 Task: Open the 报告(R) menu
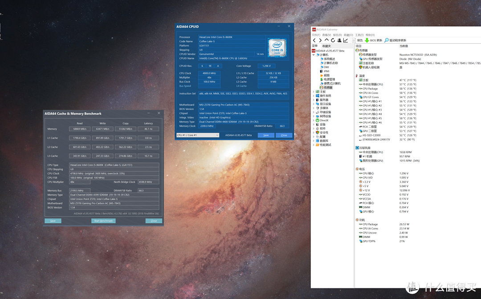[338, 35]
